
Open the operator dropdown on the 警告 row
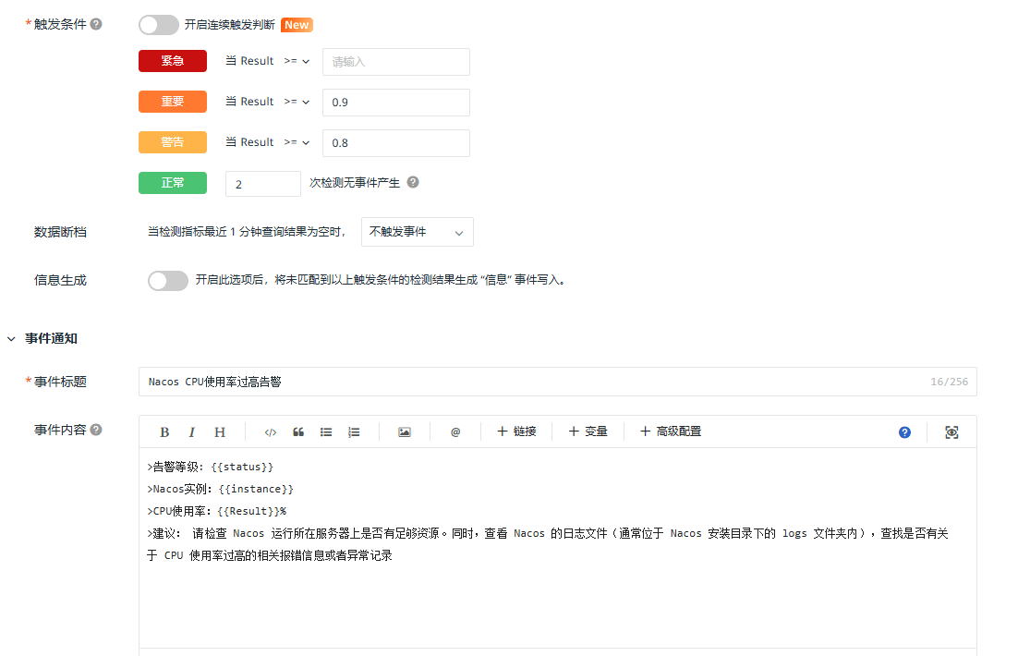[x=297, y=142]
